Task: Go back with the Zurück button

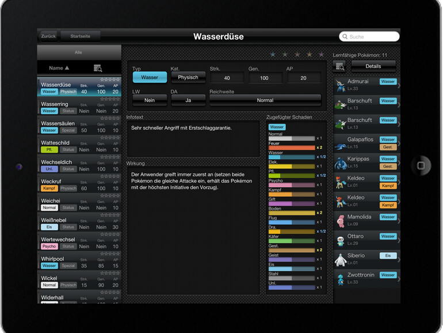Action: (x=48, y=36)
